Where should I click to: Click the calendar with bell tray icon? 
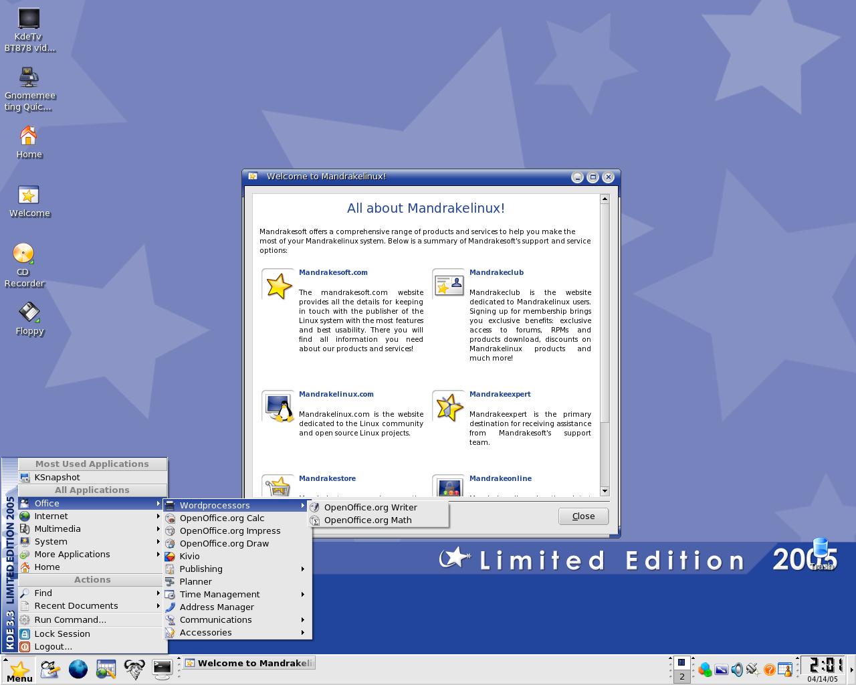[x=785, y=670]
